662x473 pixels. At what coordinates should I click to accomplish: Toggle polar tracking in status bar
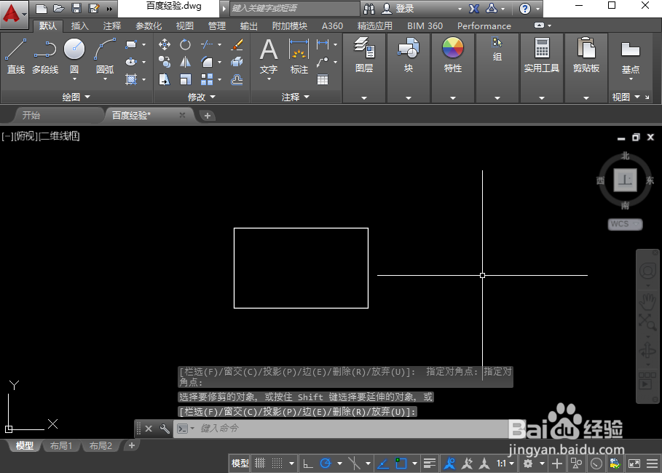tap(326, 464)
